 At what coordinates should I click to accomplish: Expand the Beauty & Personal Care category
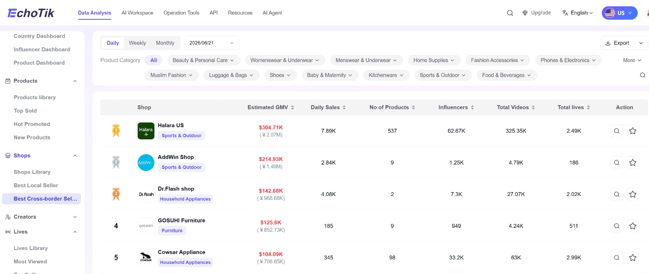(x=203, y=60)
